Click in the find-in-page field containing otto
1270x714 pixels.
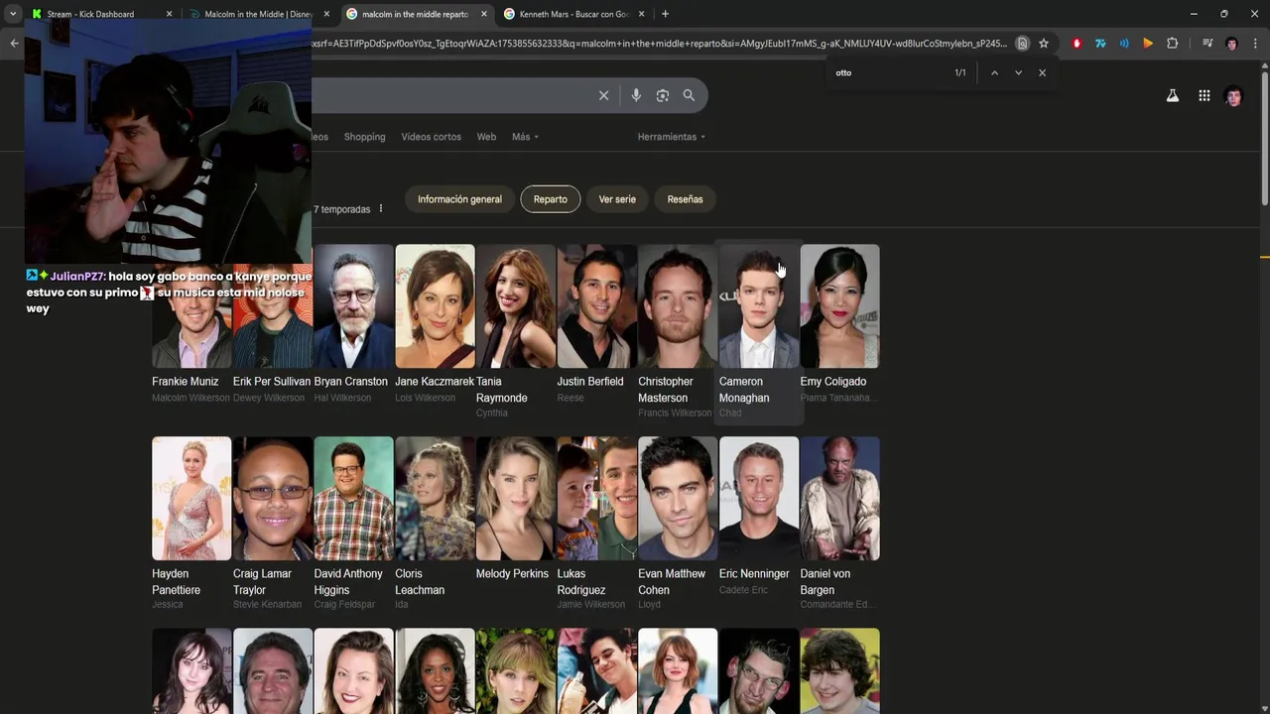click(888, 72)
